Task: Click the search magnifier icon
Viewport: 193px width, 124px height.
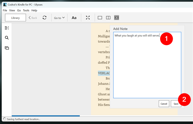Action: 7,38
